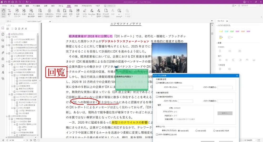Click the パスワードを確認(C) field
The image size is (263, 142).
coord(225,87)
